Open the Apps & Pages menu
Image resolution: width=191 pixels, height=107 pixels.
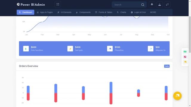tap(45, 12)
